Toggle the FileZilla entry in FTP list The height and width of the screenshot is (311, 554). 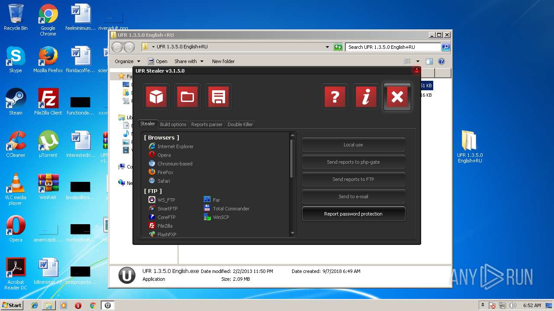click(161, 226)
